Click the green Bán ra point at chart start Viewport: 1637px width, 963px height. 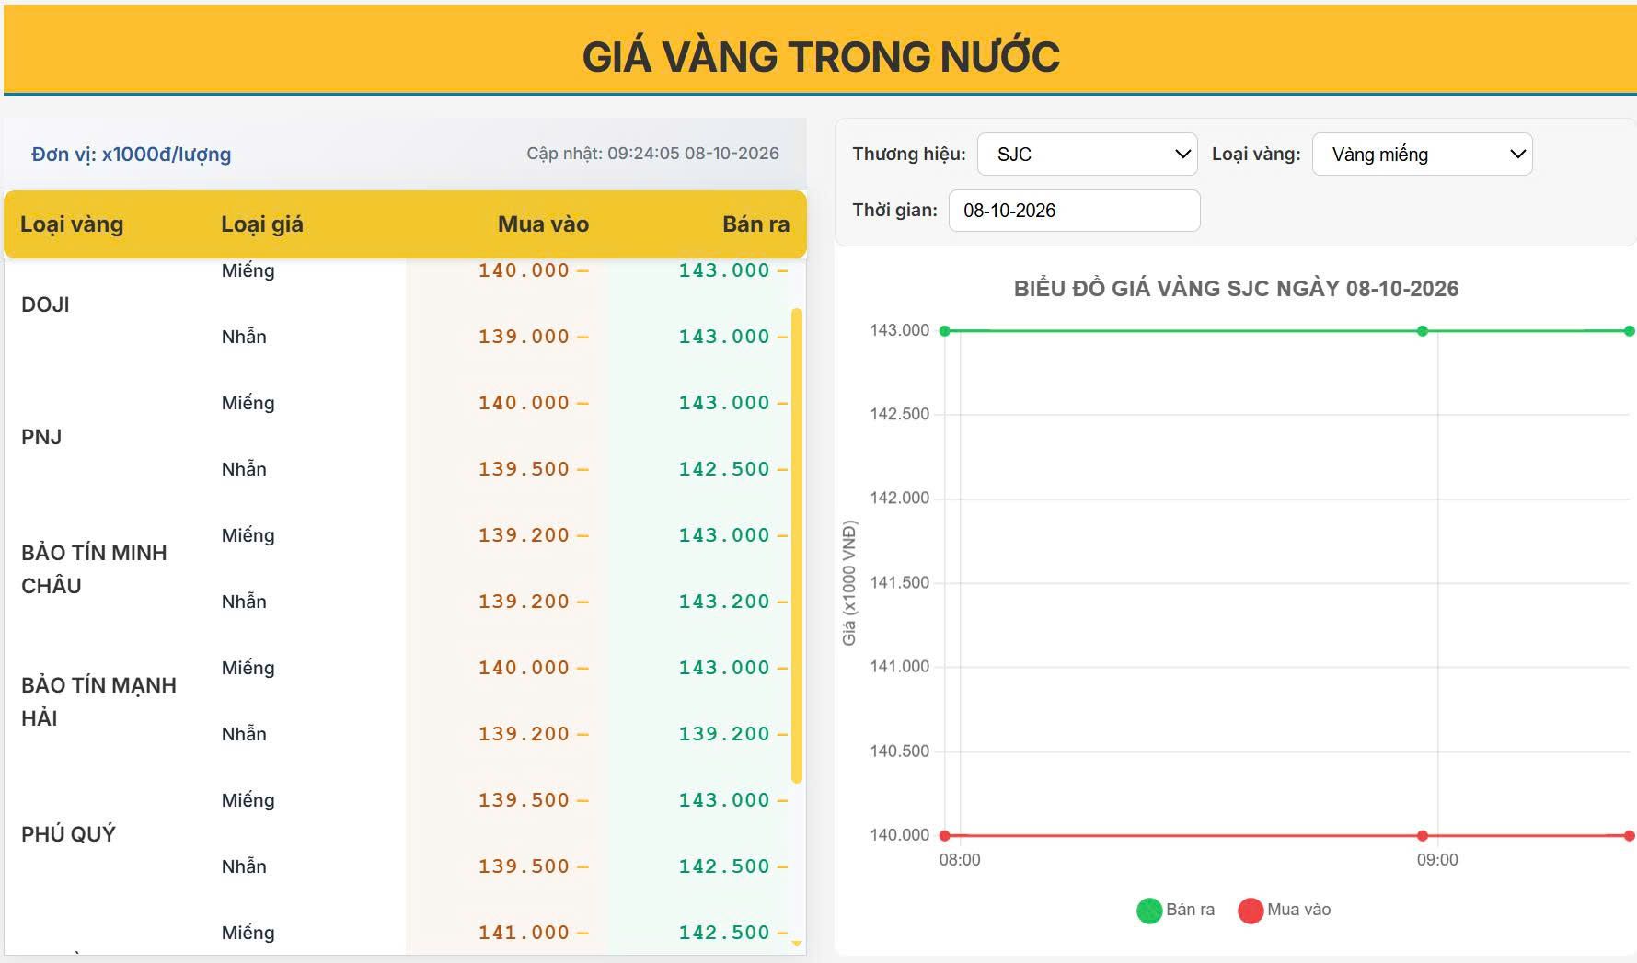tap(944, 331)
